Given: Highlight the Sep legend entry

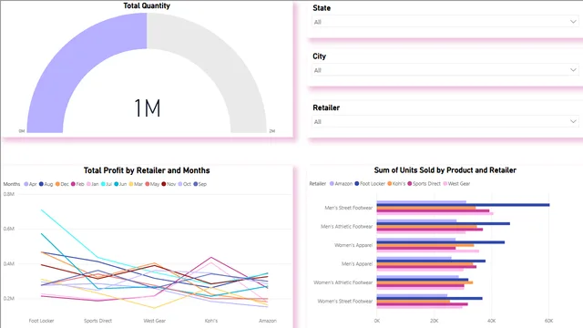Looking at the screenshot, I should click(x=200, y=184).
